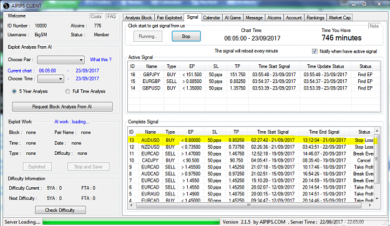Minimize the AIPIPS CLIENT window
This screenshot has height=226, width=390.
pos(354,4)
